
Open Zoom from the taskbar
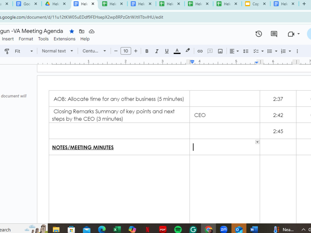[x=224, y=230]
